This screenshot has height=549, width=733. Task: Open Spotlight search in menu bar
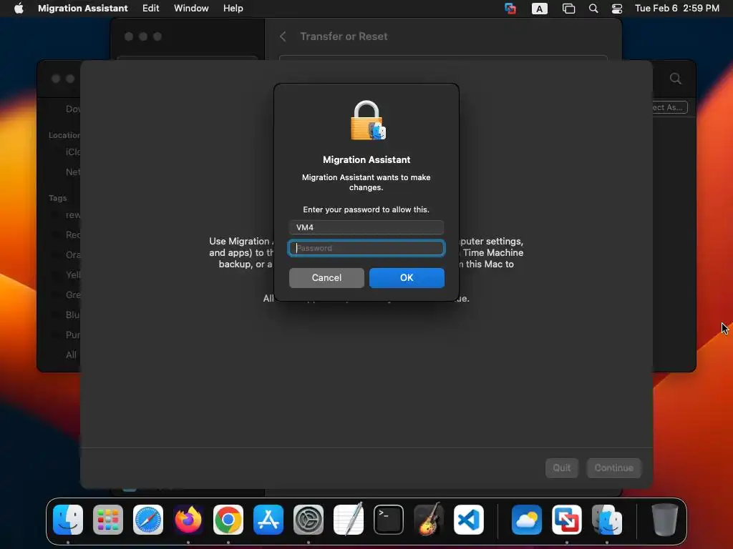coord(593,9)
